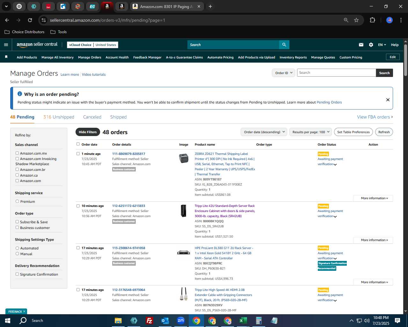
Task: Check the Amazon.com.mx sales channel filter
Action: click(x=17, y=153)
